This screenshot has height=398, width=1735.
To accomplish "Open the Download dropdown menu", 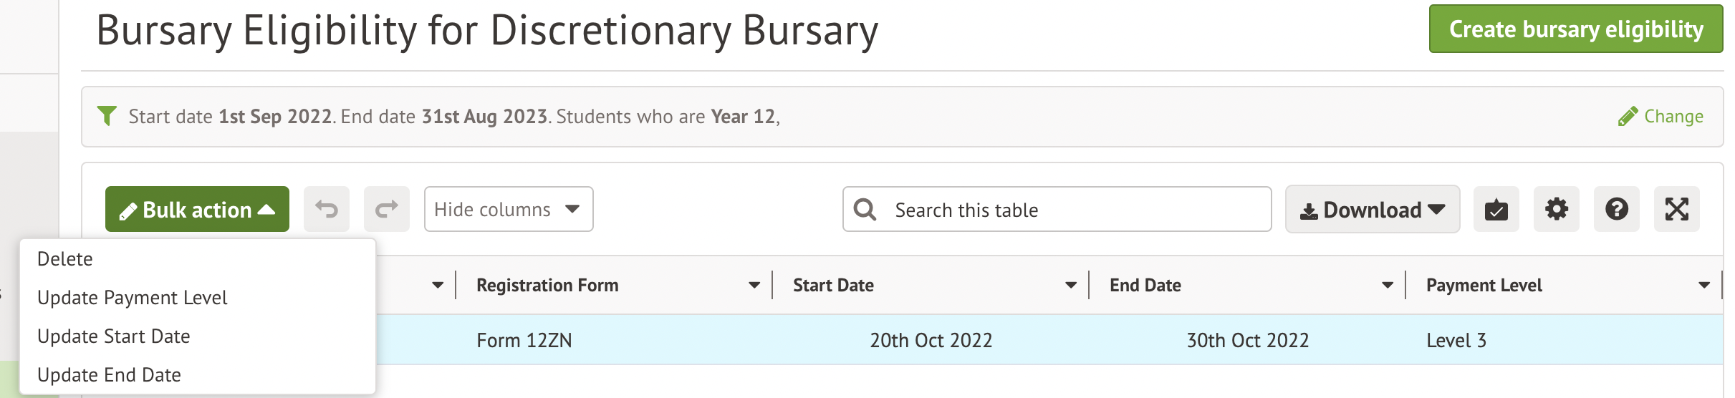I will 1372,209.
